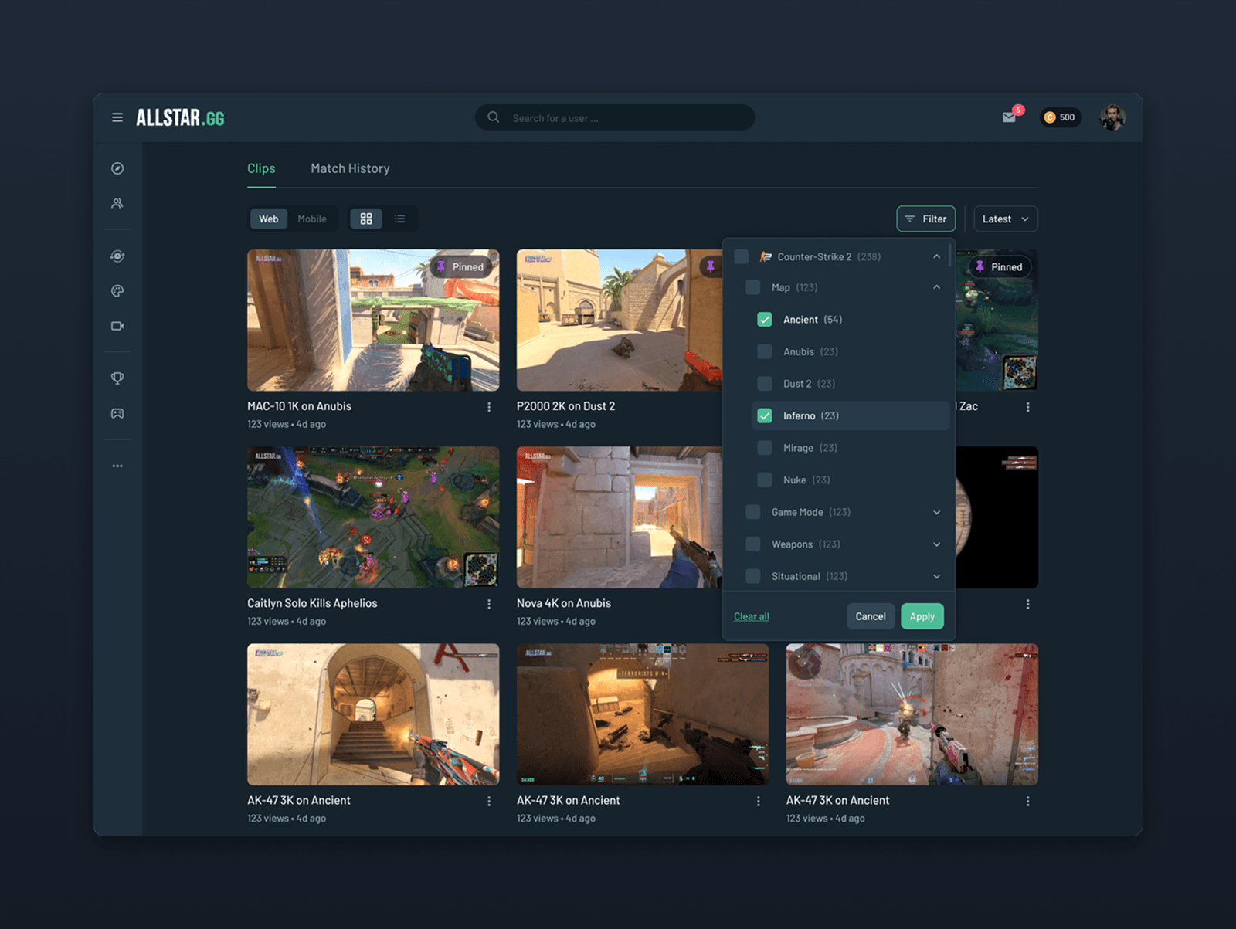This screenshot has height=929, width=1236.
Task: Click the ALLSTAR.GG logo
Action: click(x=180, y=117)
